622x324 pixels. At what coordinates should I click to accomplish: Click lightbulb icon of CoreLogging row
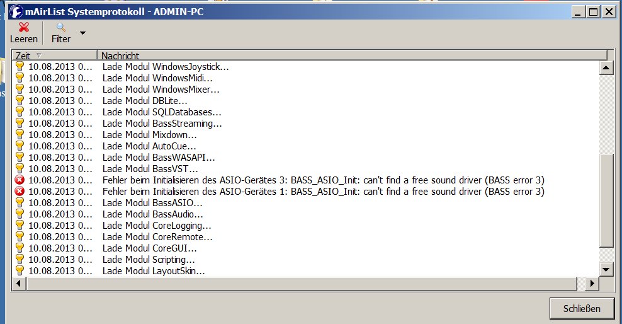(20, 225)
